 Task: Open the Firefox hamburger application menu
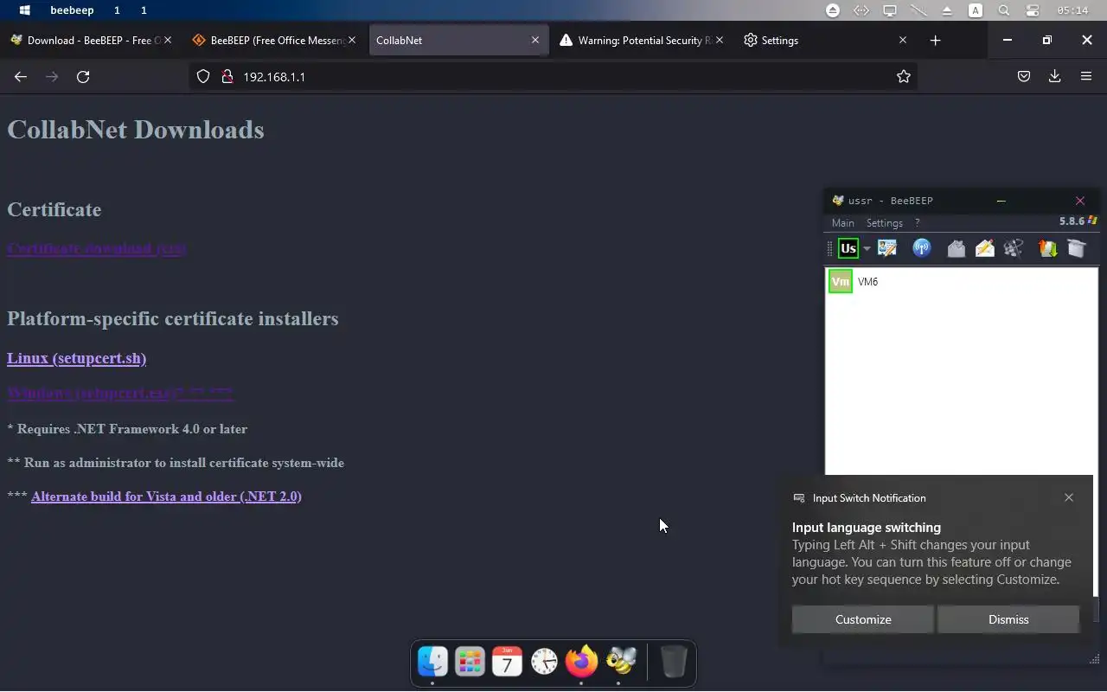point(1086,77)
